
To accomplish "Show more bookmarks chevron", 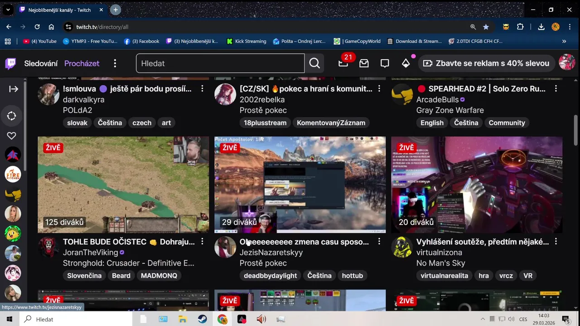I will point(564,41).
